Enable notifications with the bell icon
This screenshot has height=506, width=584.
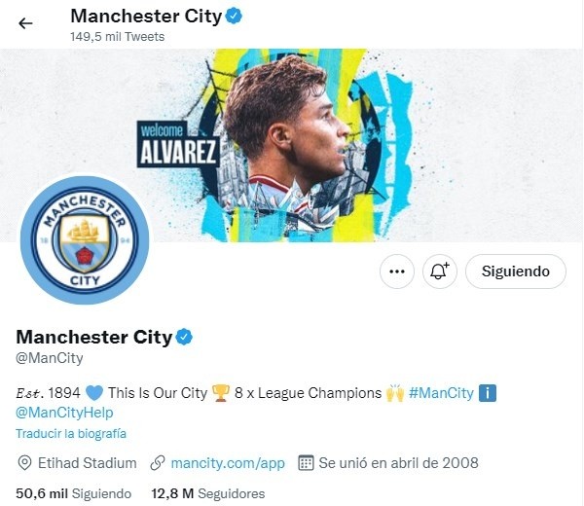[x=440, y=271]
